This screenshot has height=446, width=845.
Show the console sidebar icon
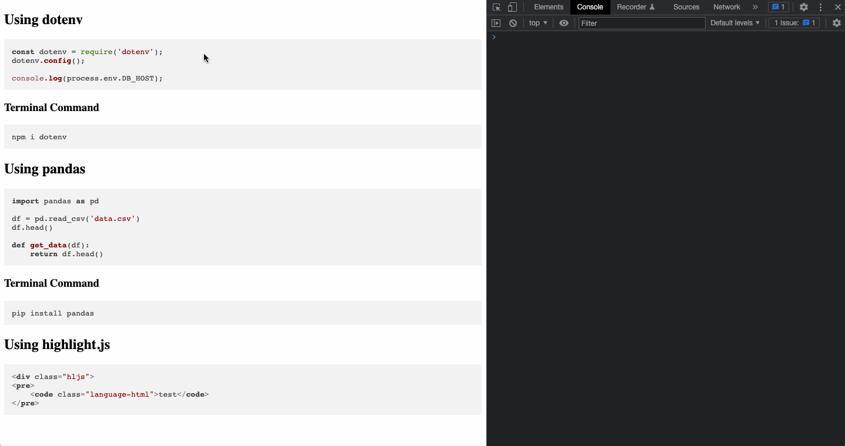point(496,23)
